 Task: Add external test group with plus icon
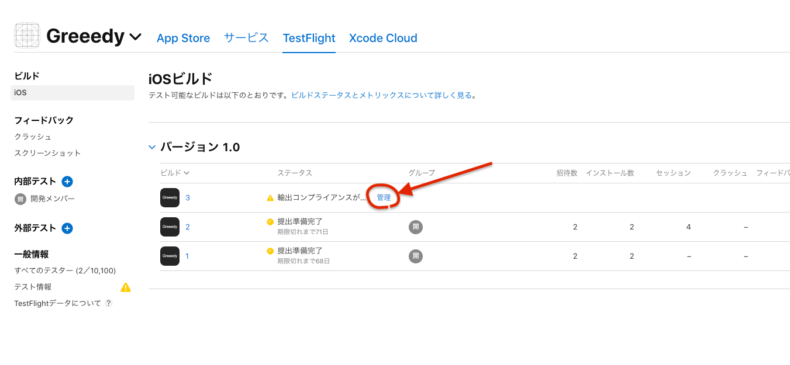coord(67,228)
